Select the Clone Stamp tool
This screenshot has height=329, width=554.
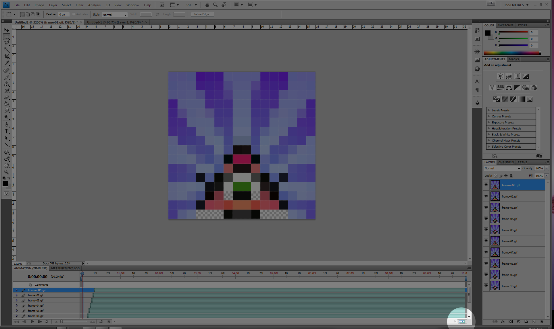pyautogui.click(x=7, y=84)
